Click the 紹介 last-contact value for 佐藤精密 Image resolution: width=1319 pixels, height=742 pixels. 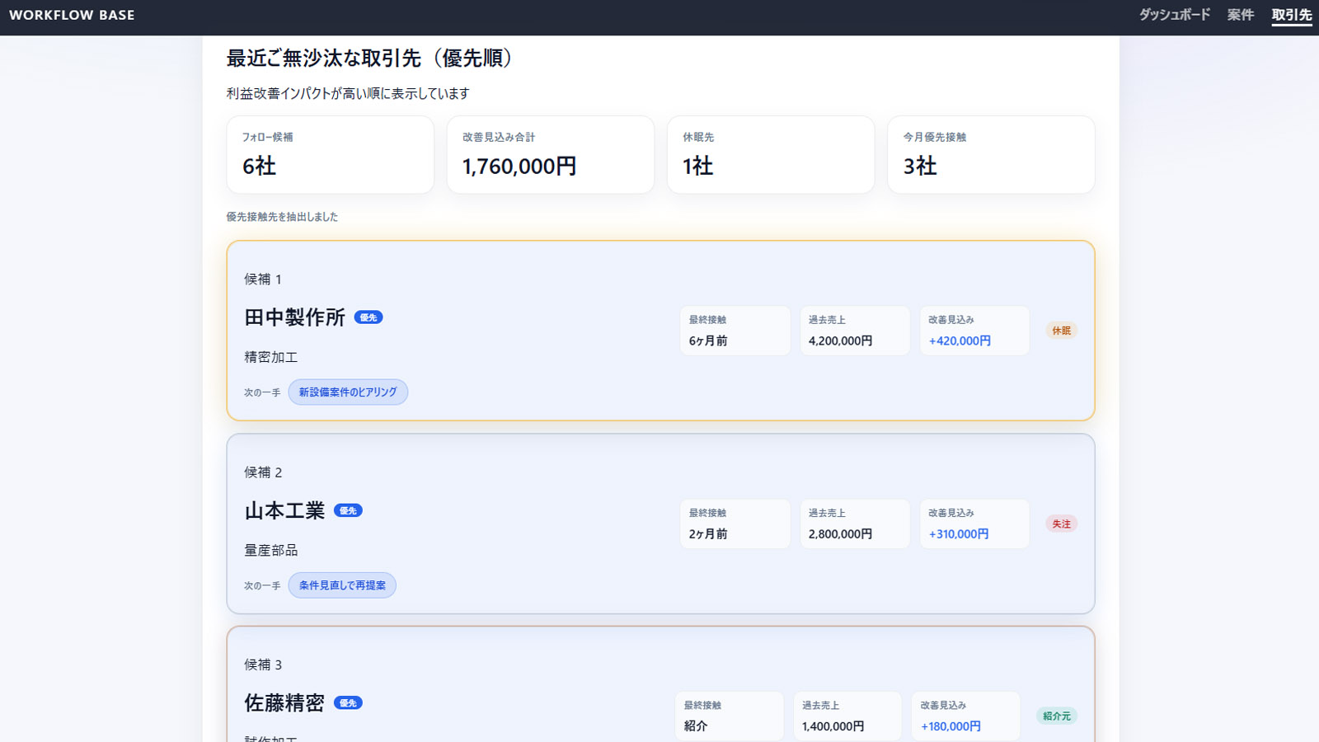click(696, 726)
